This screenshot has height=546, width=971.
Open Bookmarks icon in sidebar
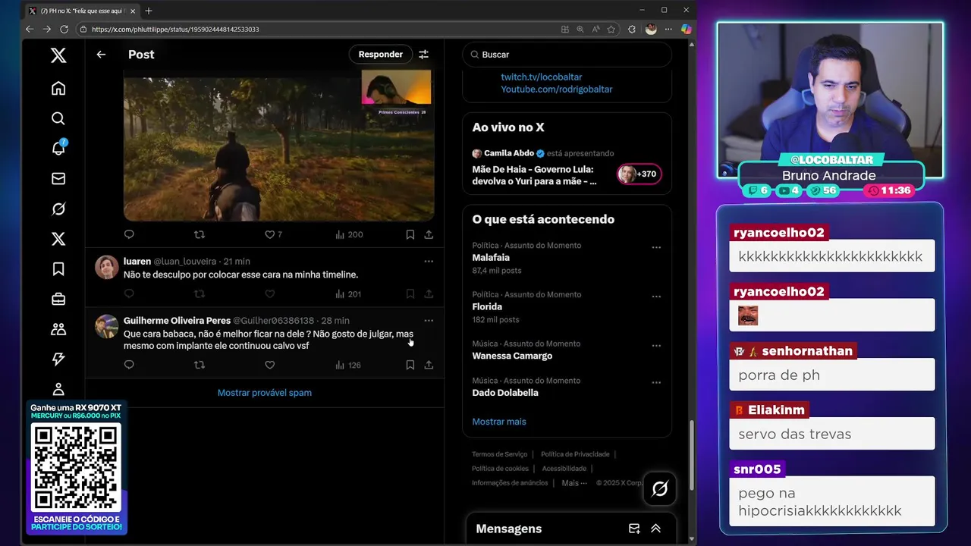point(58,268)
